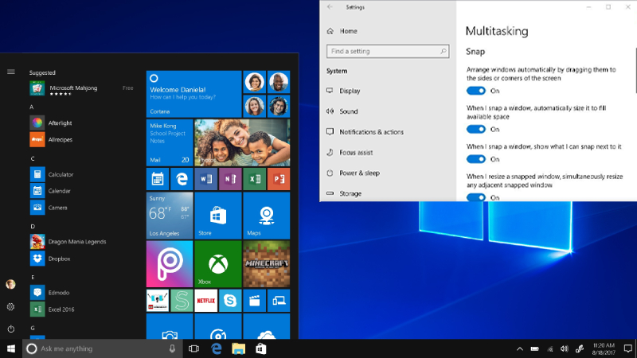
Task: Jump to letter D app group
Action: point(33,227)
